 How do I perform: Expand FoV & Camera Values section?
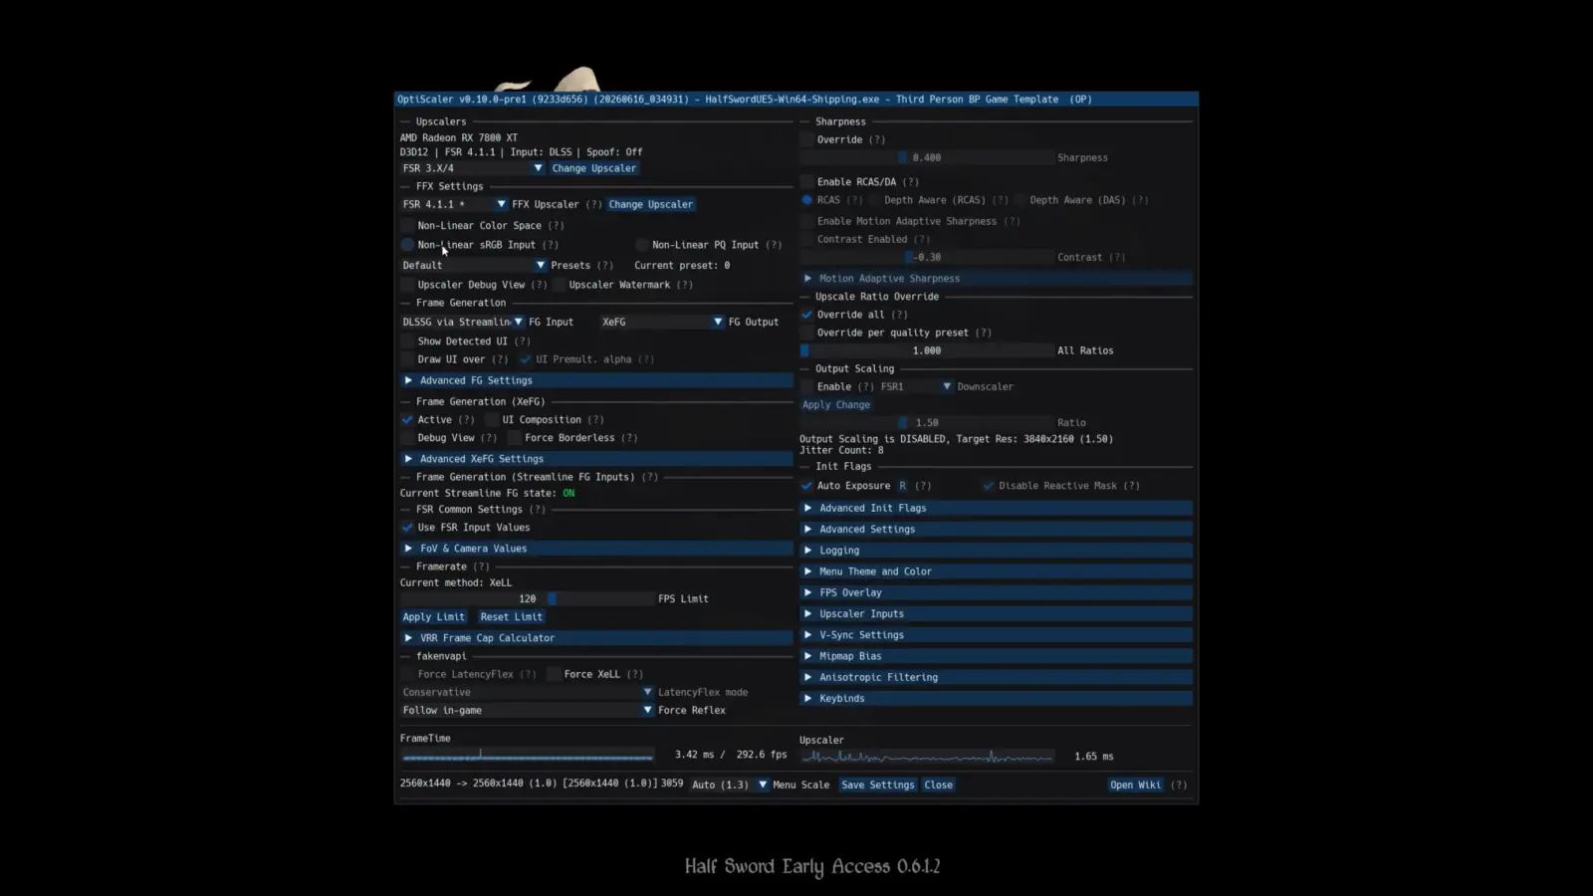[x=596, y=549]
